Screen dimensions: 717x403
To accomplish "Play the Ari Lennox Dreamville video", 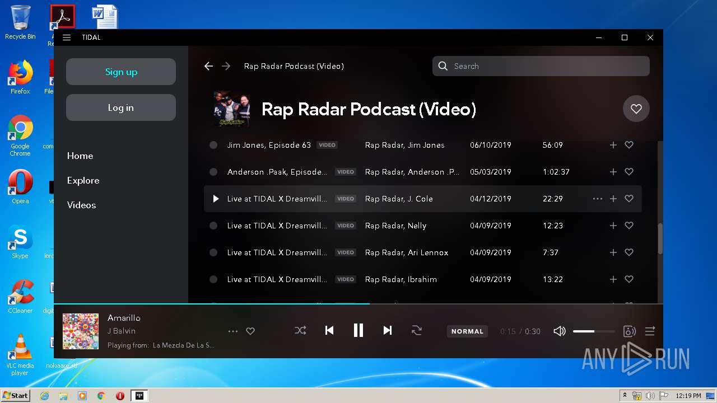I will click(x=213, y=252).
